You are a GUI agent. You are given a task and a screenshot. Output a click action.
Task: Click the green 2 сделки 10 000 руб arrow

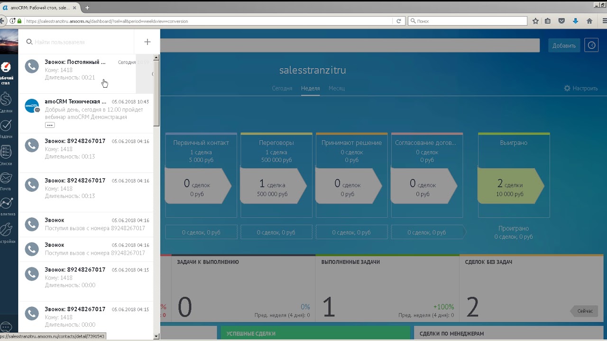511,186
